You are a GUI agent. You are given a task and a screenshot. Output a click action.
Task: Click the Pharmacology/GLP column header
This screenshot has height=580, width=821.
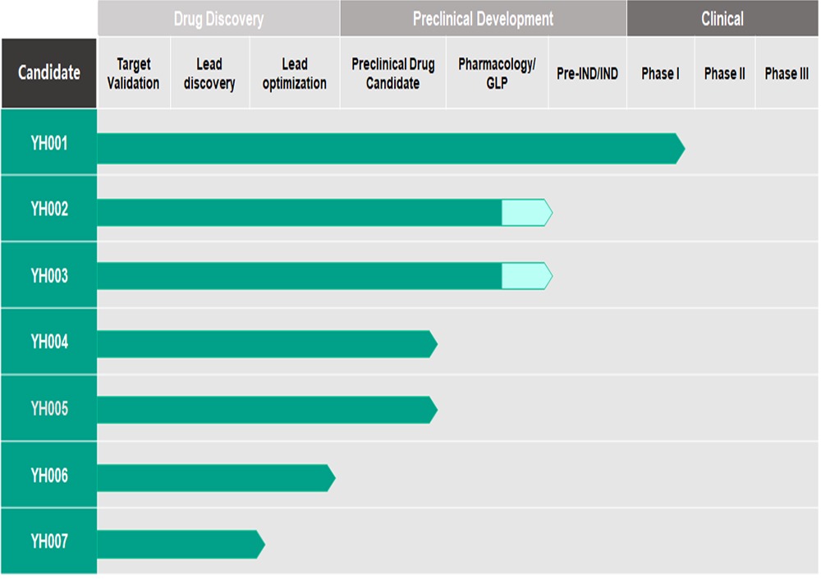[497, 73]
